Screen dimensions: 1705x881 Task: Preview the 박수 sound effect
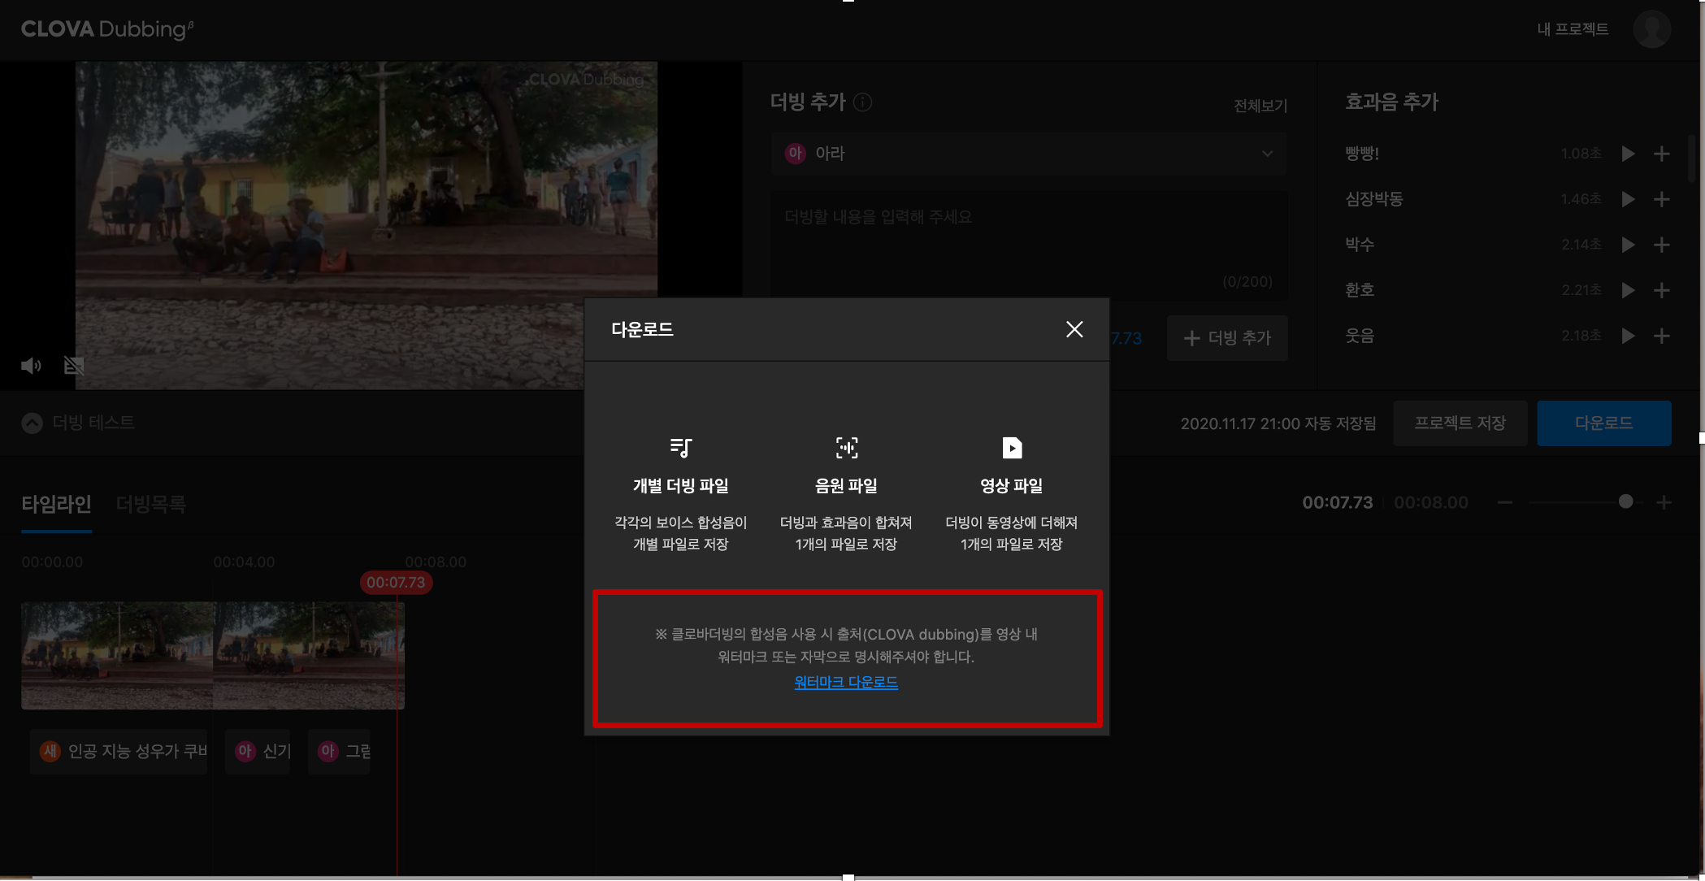pyautogui.click(x=1628, y=245)
